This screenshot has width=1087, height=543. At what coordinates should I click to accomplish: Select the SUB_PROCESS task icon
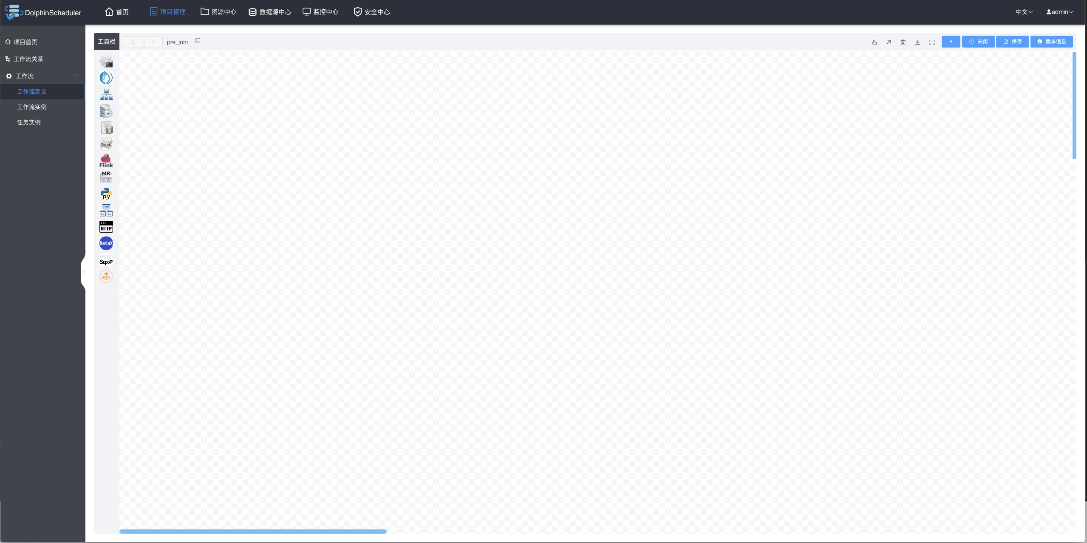click(x=106, y=94)
